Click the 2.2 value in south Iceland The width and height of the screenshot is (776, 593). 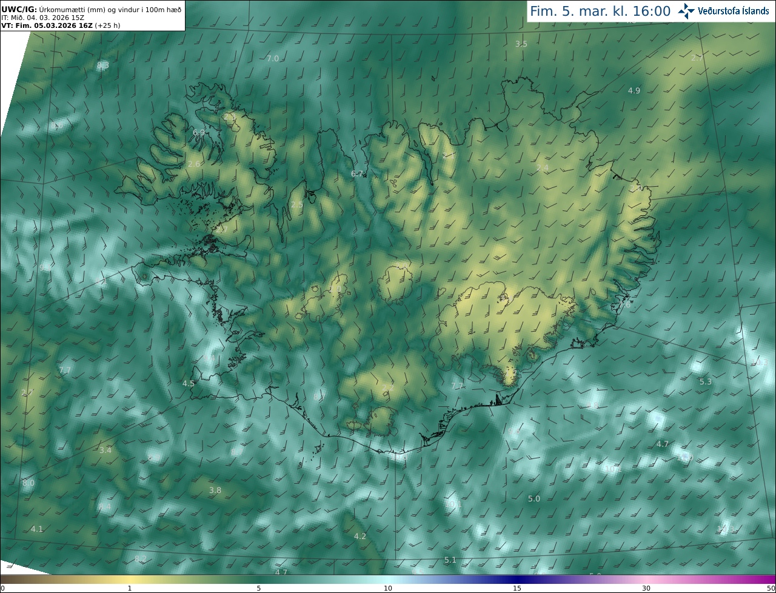pos(388,388)
